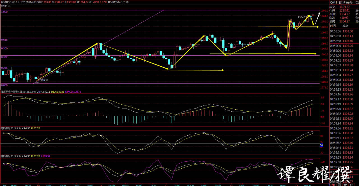
Task: Click the 时间 column header in tick list
Action: tap(333, 26)
